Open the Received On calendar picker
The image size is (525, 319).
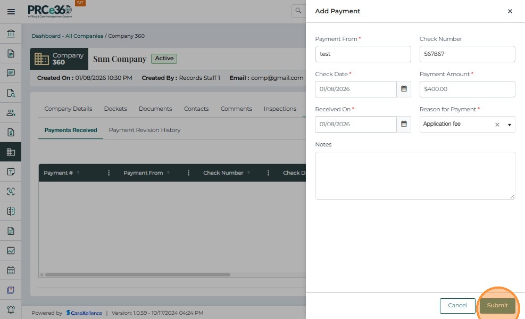pos(404,124)
